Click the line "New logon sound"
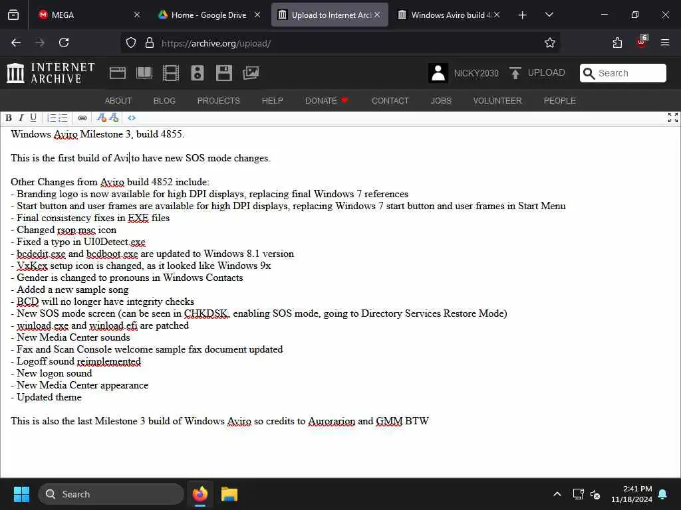The image size is (681, 510). pos(51,373)
